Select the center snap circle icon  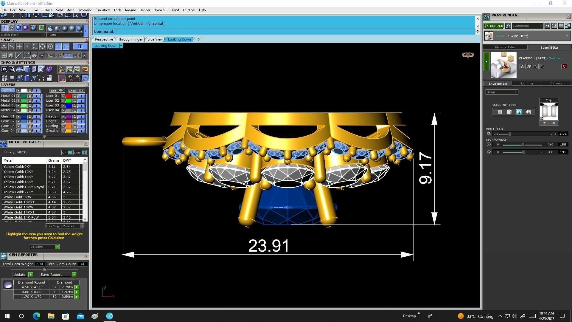click(x=50, y=47)
